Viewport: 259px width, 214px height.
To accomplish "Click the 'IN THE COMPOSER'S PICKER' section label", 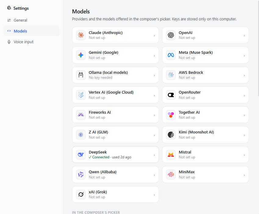I will pos(96,212).
